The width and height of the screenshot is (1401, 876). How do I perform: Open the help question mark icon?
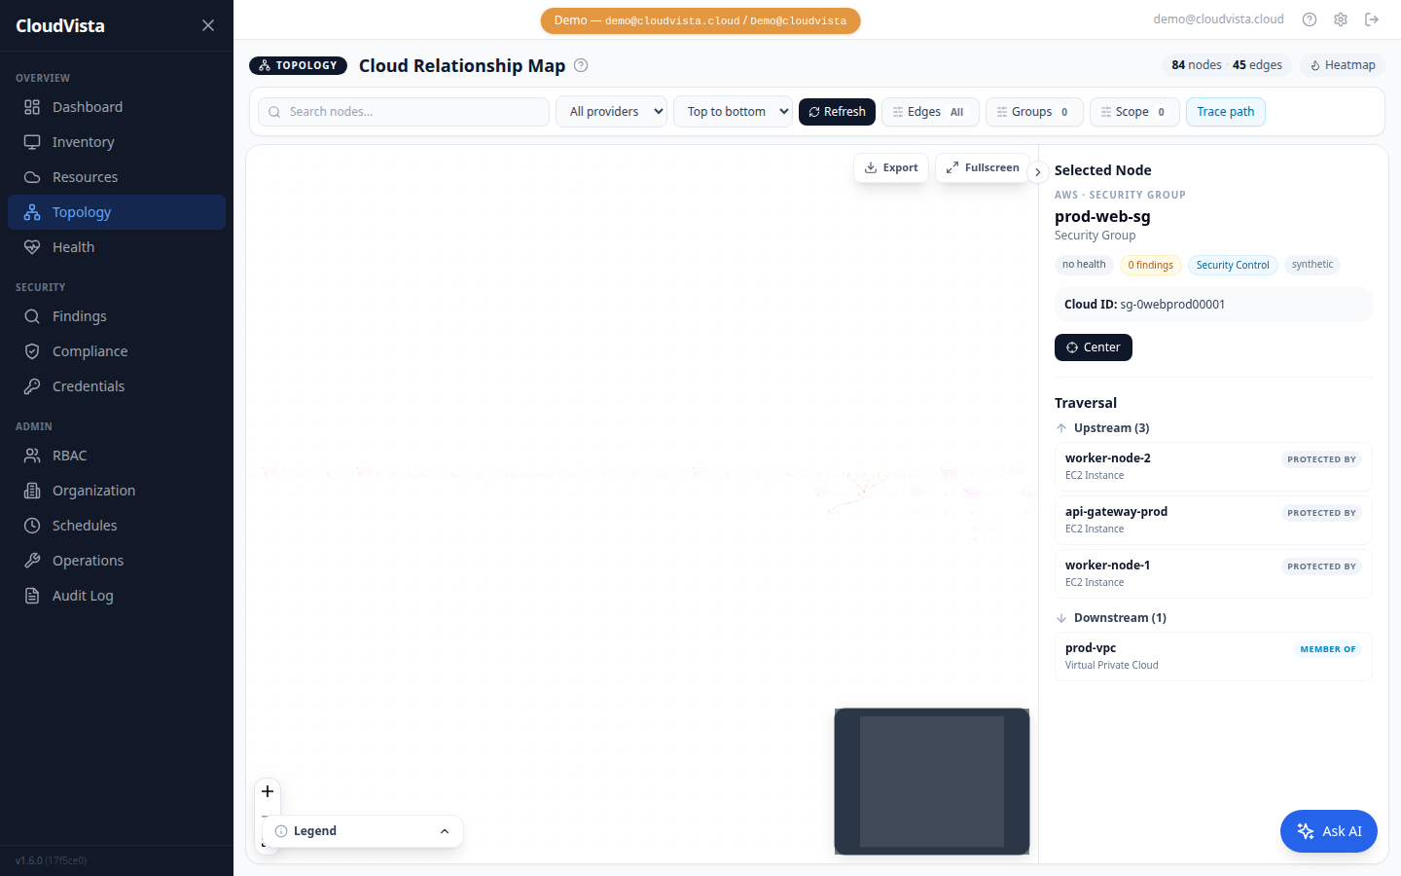pyautogui.click(x=1309, y=18)
